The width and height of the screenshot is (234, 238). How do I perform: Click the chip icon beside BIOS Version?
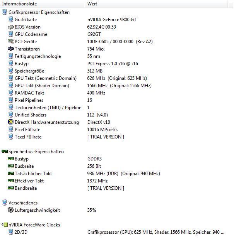(11, 27)
